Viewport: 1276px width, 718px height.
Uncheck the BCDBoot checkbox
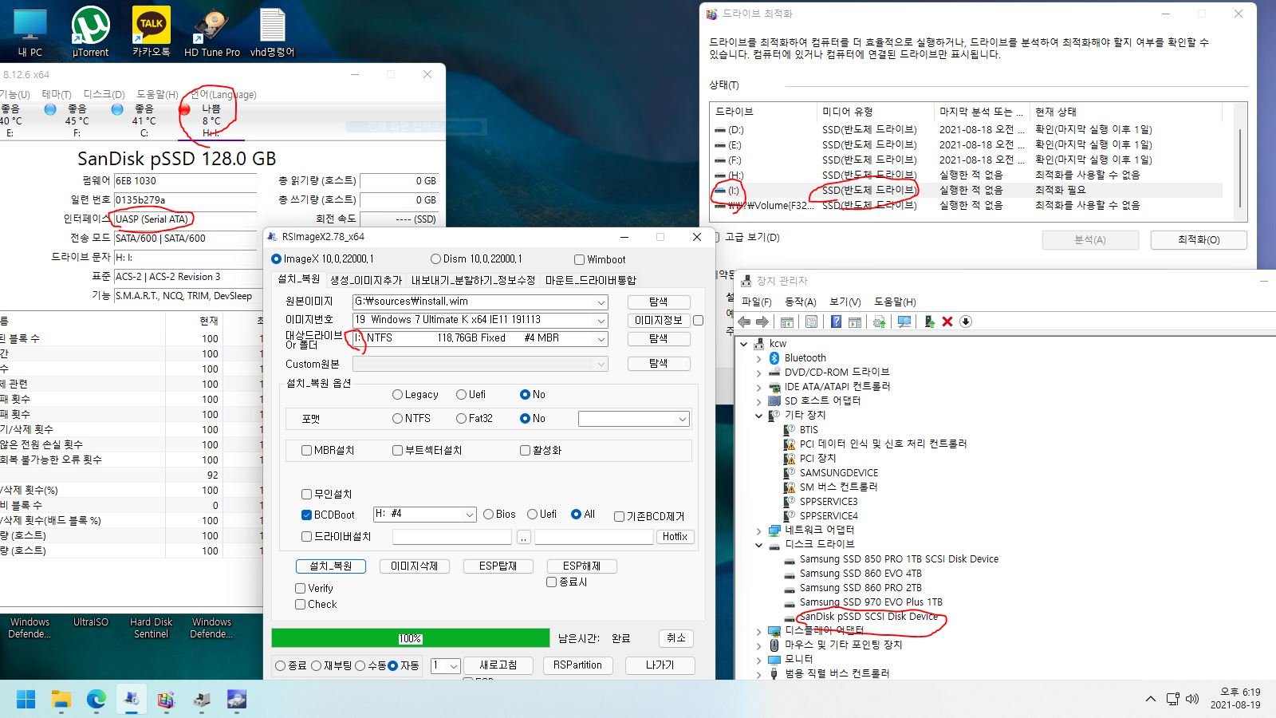click(306, 515)
